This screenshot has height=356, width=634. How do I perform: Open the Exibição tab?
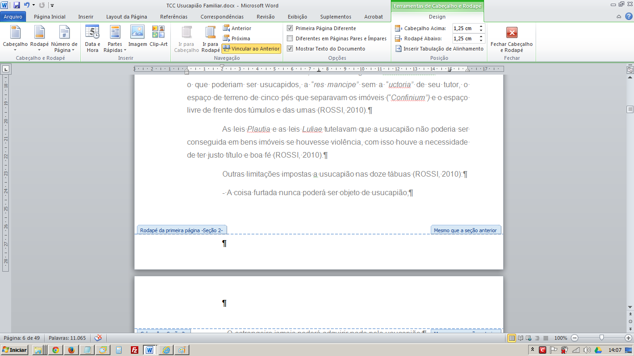click(x=298, y=17)
